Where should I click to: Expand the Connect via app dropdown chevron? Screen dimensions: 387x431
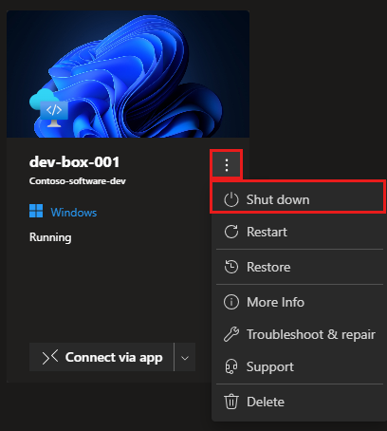[185, 358]
